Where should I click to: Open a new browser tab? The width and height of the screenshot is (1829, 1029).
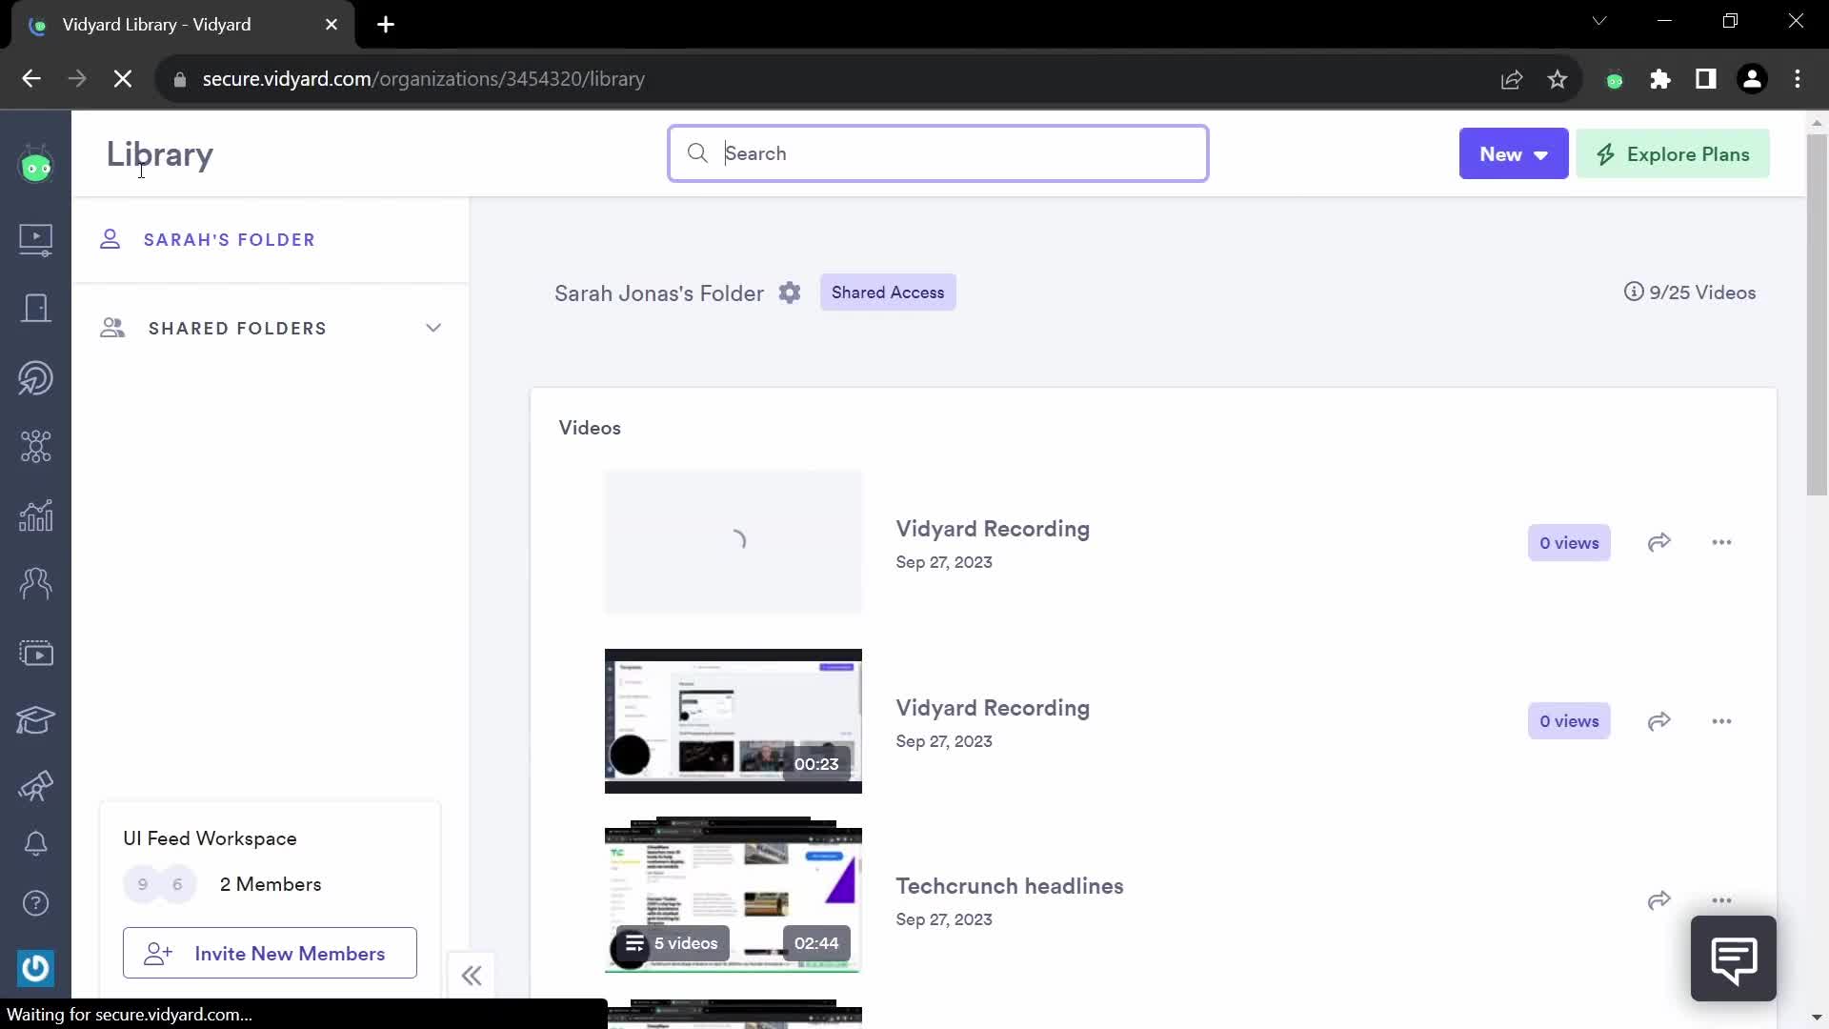pyautogui.click(x=386, y=25)
